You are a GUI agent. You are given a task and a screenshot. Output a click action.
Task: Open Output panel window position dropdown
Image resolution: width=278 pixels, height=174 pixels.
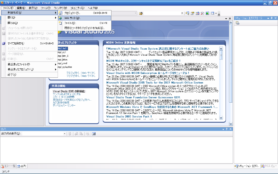tap(223, 129)
